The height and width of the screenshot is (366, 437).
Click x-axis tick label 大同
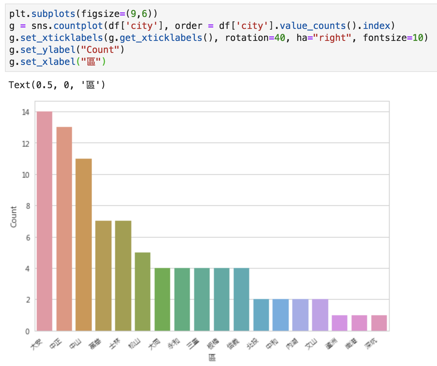point(154,344)
